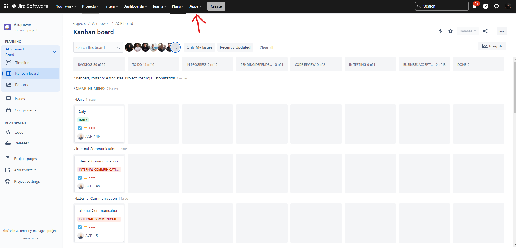Open the ACP board breadcrumb link
Screen dimensions: 516x248
[x=124, y=23]
